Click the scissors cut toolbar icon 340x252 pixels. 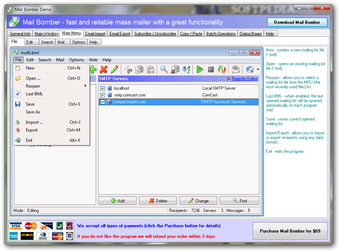click(128, 69)
